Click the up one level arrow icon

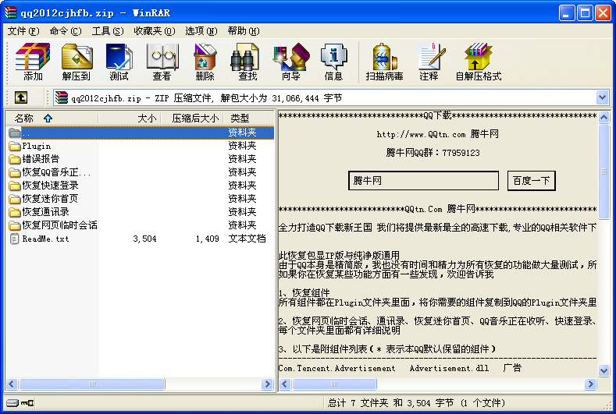click(21, 97)
